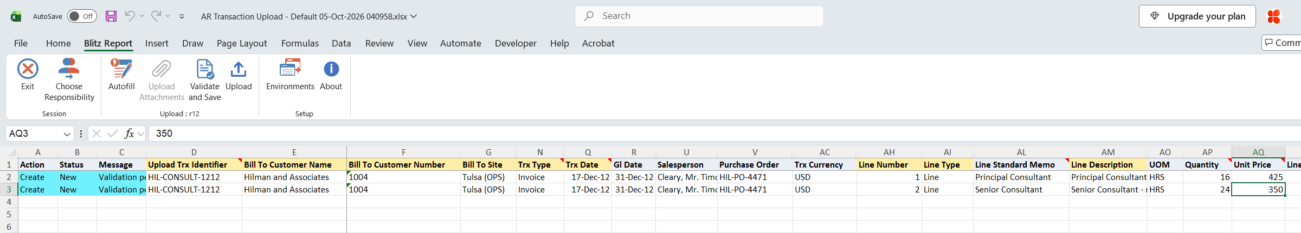Viewport: 1301px width, 233px height.
Task: Open Customize Quick Access Toolbar dropdown
Action: (182, 17)
